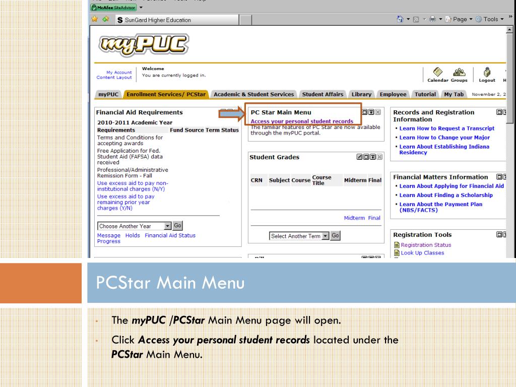
Task: Maximize Records and Registration Information channel
Action: tap(499, 112)
